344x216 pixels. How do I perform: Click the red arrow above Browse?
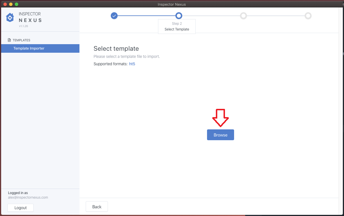click(220, 117)
